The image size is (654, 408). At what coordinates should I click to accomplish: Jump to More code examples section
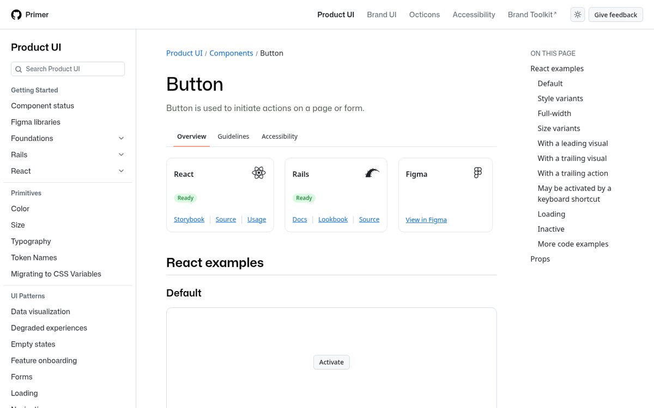pos(573,244)
